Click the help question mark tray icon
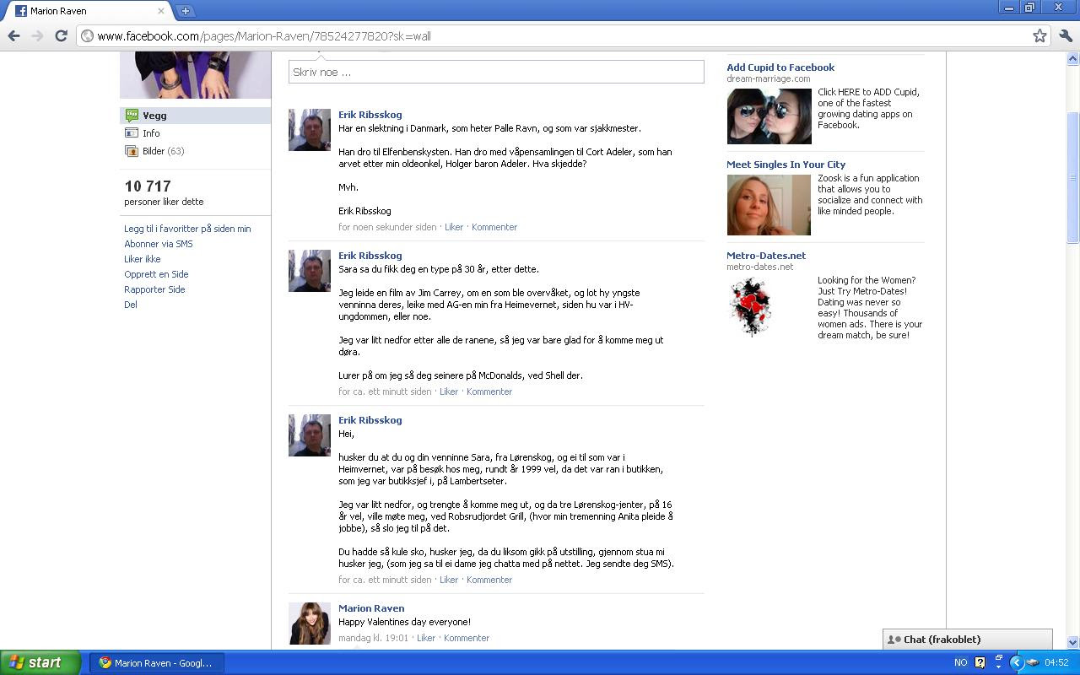 pyautogui.click(x=980, y=662)
